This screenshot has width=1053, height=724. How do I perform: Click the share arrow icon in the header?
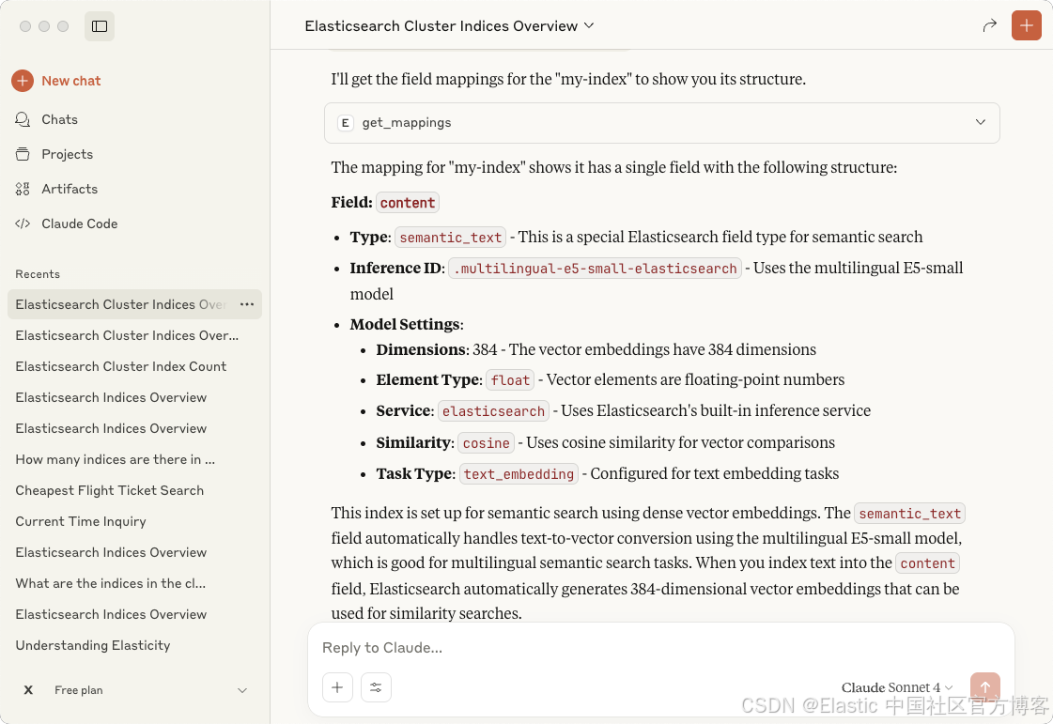(x=989, y=26)
